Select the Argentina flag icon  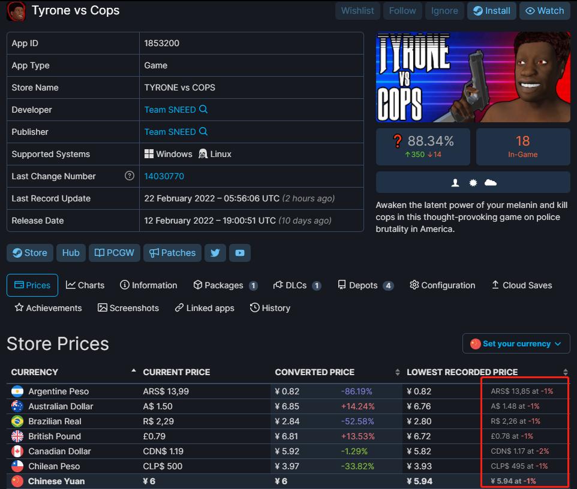(17, 391)
